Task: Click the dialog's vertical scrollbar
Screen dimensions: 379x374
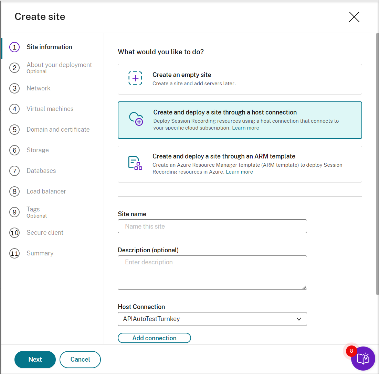Action: pos(377,165)
